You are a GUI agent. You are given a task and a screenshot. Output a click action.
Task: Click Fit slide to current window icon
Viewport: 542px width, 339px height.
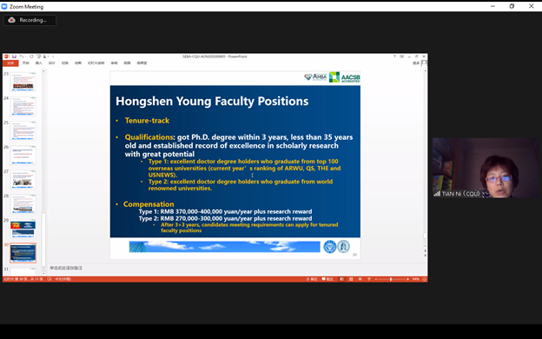click(x=424, y=279)
